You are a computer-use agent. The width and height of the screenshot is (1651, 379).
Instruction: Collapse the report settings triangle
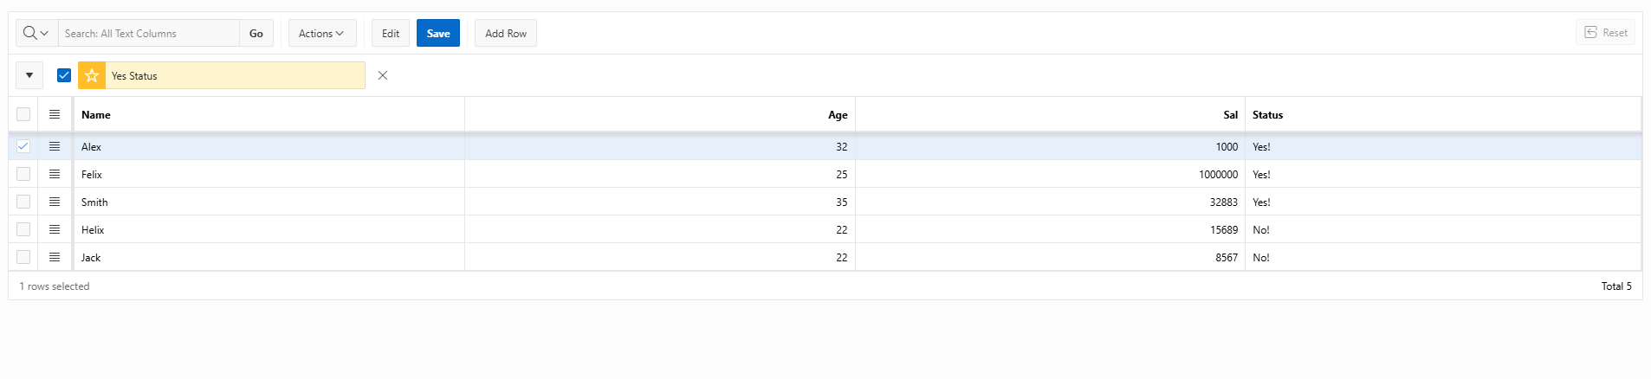[29, 75]
